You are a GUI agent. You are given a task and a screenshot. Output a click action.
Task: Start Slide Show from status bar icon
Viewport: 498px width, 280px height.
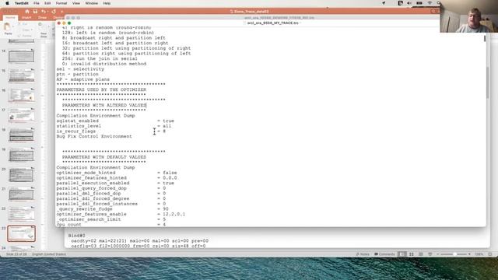coord(430,254)
